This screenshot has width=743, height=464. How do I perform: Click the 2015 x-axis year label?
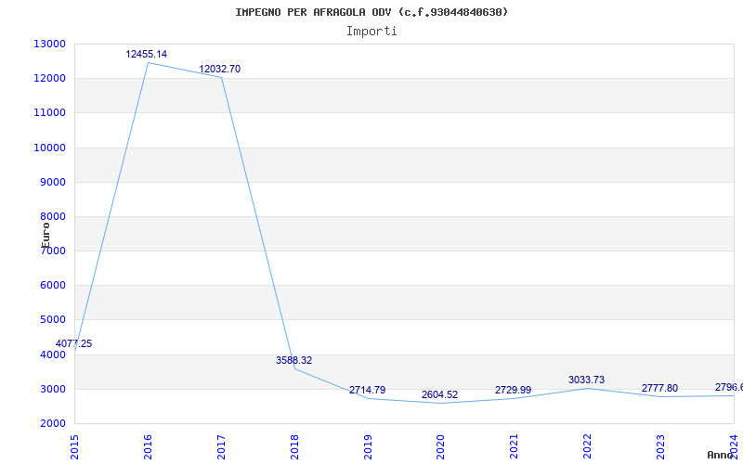click(75, 446)
